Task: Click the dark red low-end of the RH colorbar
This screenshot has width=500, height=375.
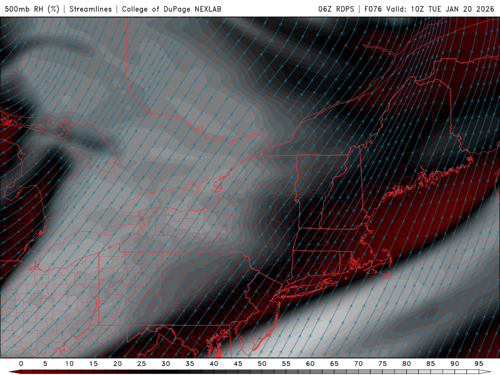Action: 14,372
